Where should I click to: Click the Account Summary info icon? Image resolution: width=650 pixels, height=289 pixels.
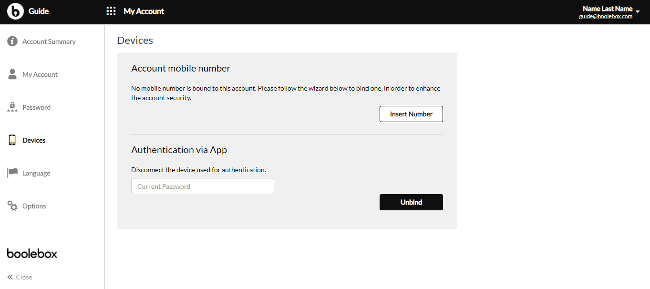click(x=12, y=41)
